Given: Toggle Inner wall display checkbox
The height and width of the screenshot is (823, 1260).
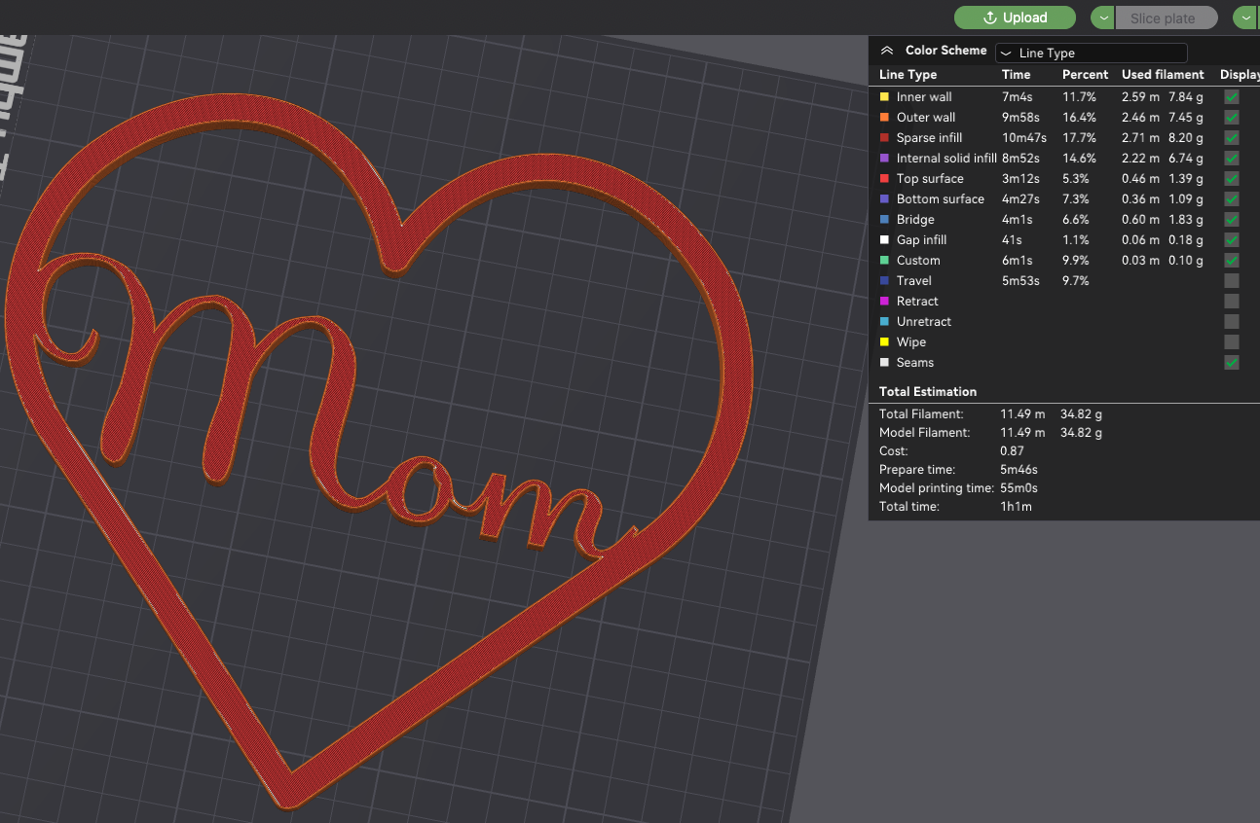Looking at the screenshot, I should tap(1232, 97).
